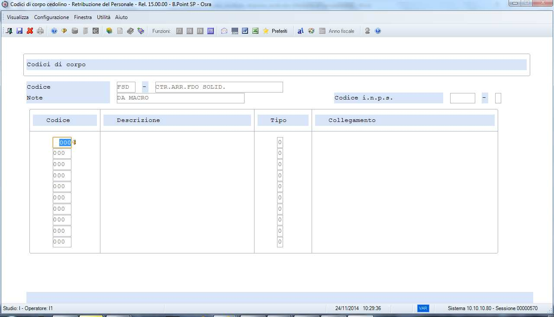Click the 'Note' field label

pyautogui.click(x=35, y=98)
